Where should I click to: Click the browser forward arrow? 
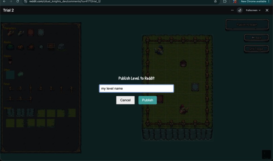pyautogui.click(x=11, y=1)
